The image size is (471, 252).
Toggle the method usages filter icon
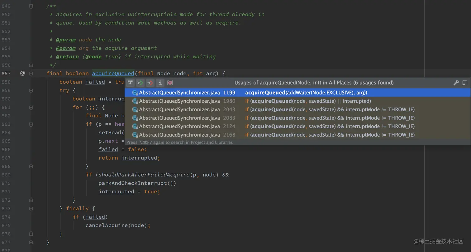pyautogui.click(x=170, y=83)
